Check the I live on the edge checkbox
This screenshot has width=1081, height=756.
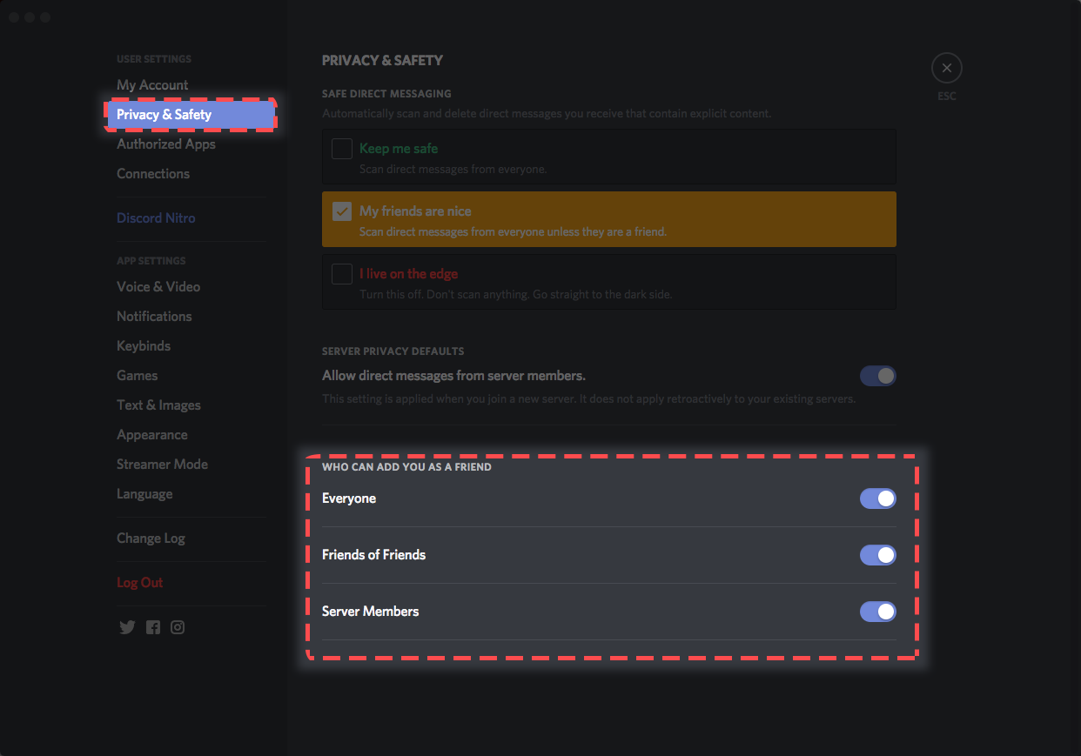point(342,274)
